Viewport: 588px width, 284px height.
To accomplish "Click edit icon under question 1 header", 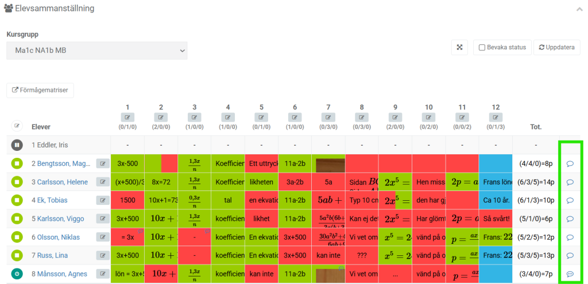I will (127, 118).
